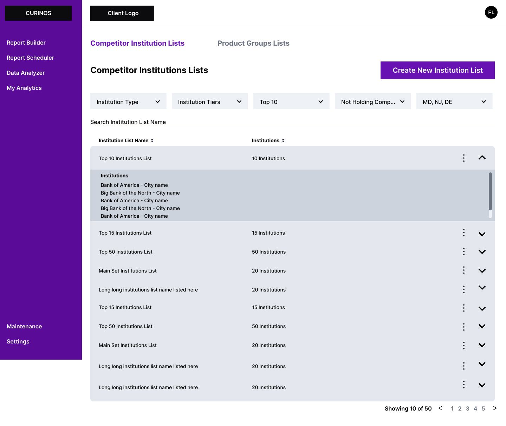Click the Client Logo block
Viewport: 506px width, 426px height.
click(x=122, y=13)
